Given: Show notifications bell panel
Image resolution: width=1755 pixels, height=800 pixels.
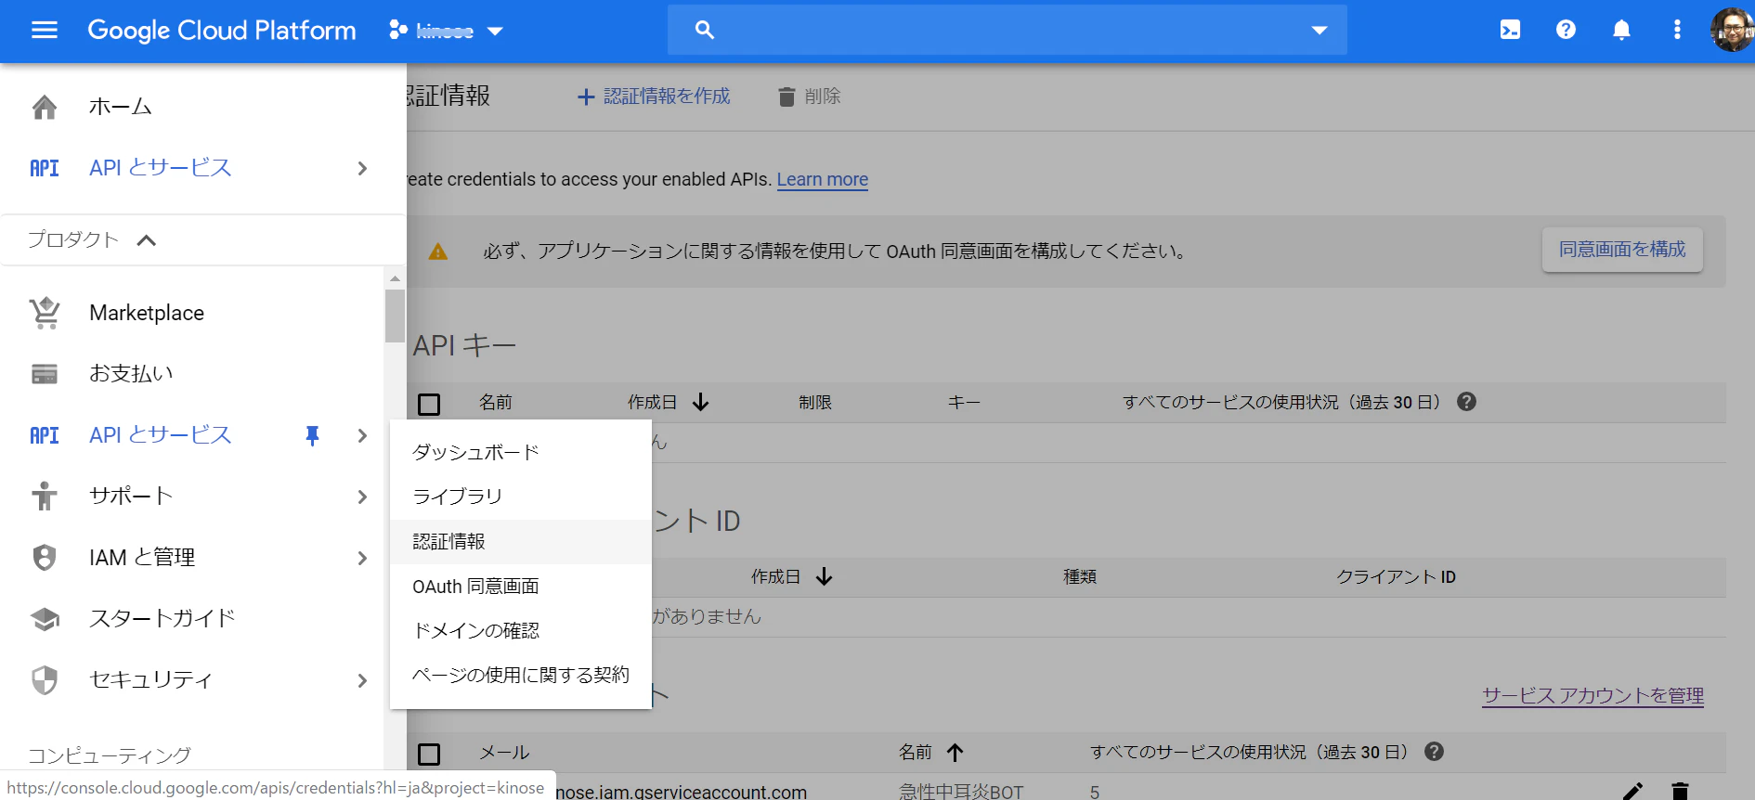Looking at the screenshot, I should (1621, 30).
